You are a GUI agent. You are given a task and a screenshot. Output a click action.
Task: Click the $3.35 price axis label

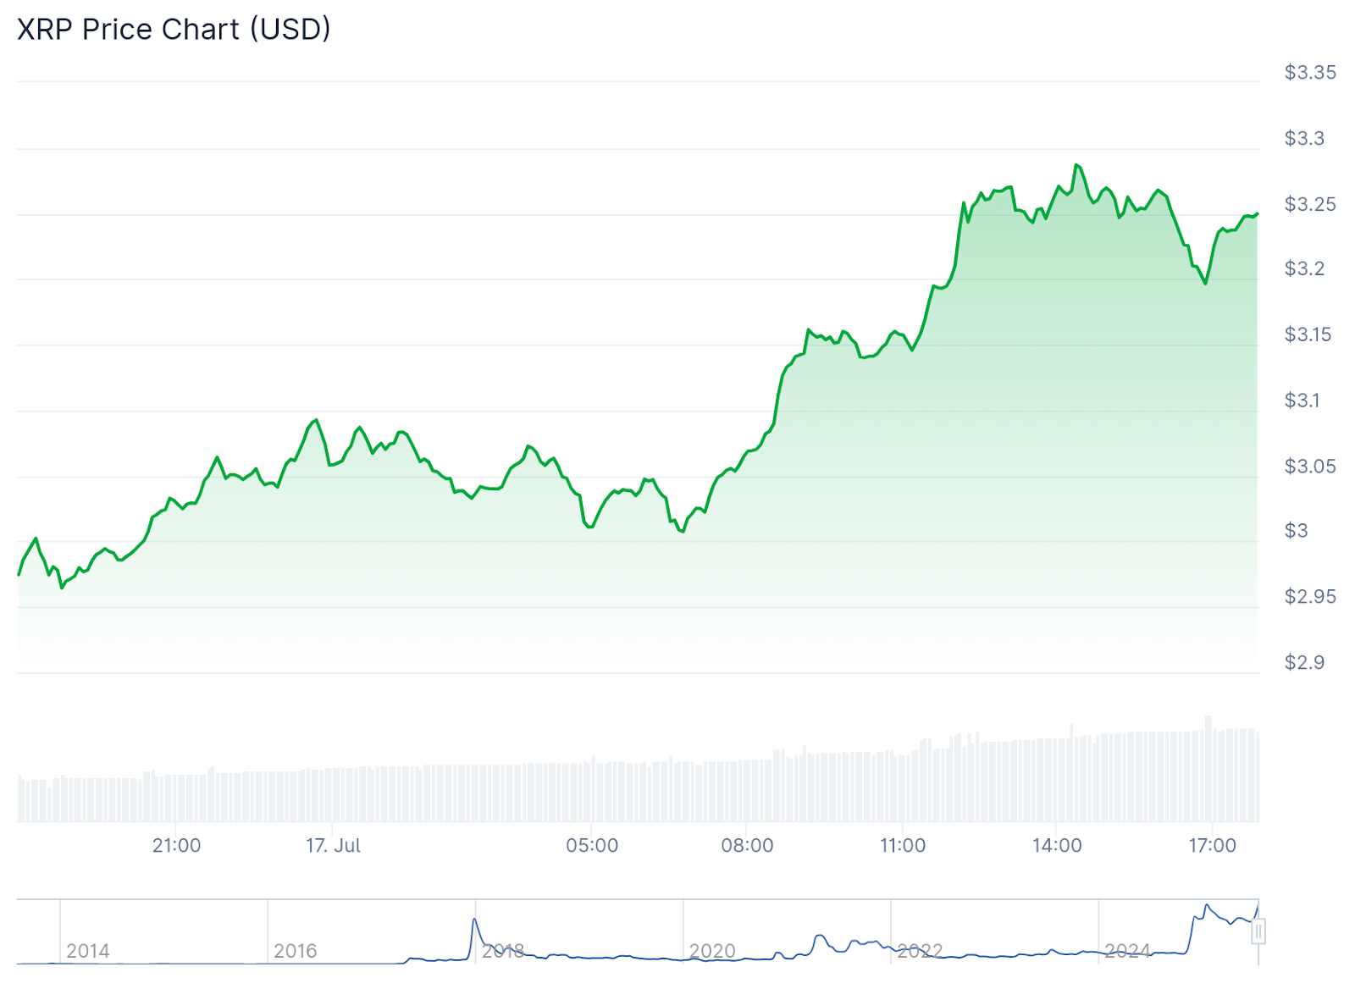coord(1310,73)
